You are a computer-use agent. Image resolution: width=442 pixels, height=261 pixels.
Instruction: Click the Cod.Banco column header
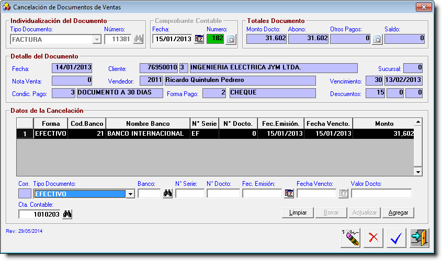[x=87, y=124]
